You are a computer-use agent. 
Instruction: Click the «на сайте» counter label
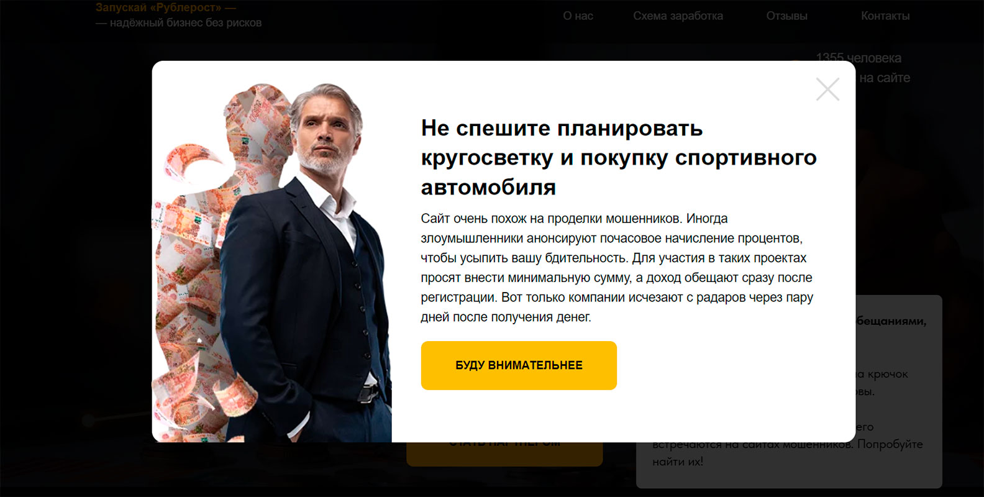(x=885, y=78)
